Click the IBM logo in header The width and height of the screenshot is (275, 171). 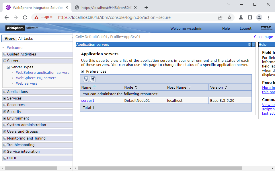[x=266, y=28]
